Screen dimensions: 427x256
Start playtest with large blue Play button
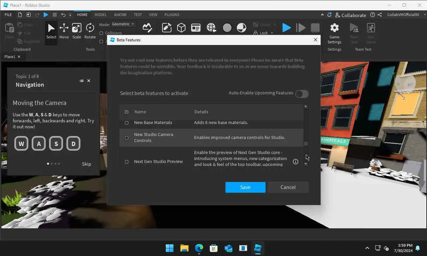(286, 28)
